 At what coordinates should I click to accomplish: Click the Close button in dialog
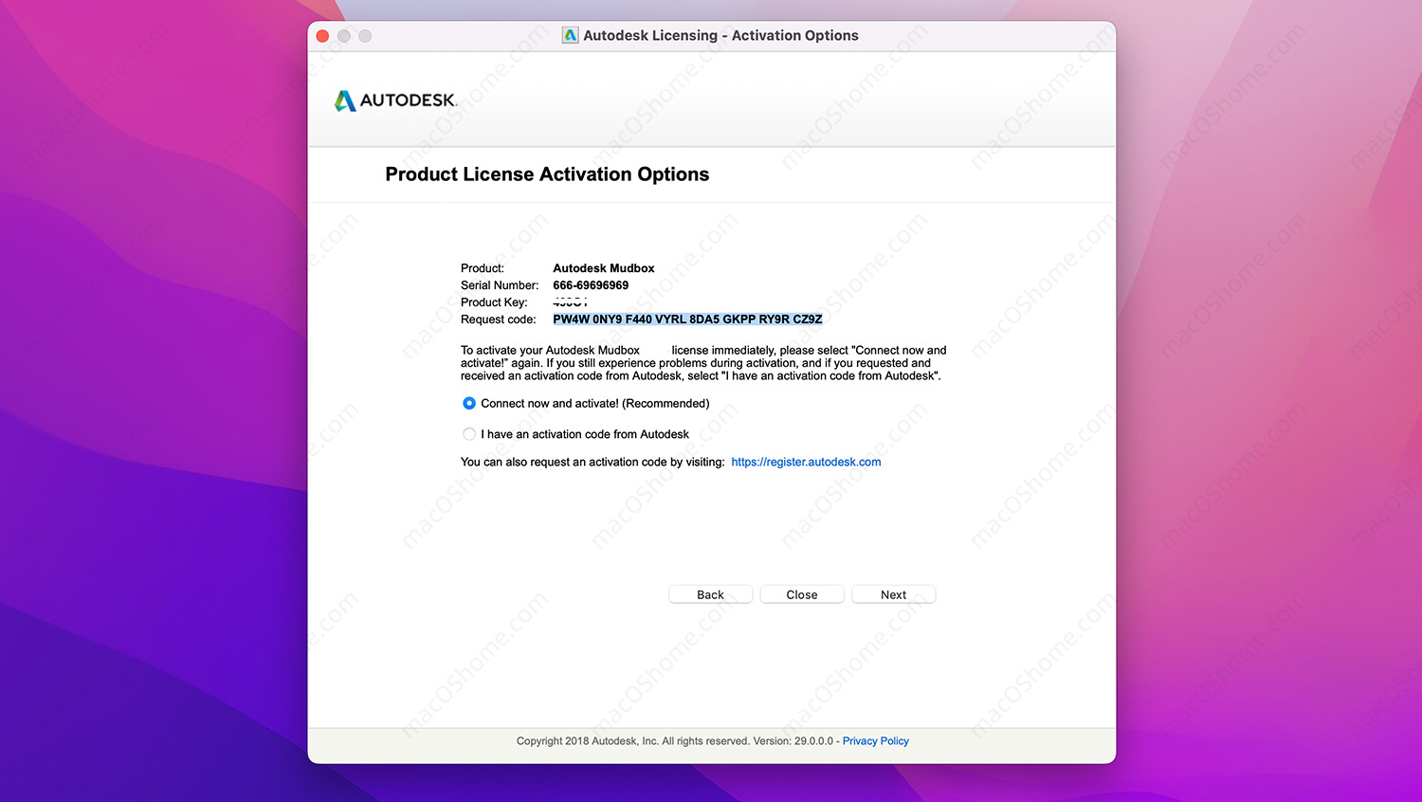[802, 594]
